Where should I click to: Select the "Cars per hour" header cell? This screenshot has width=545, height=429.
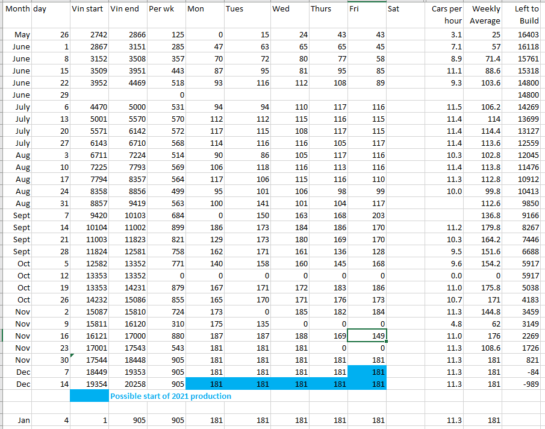[446, 15]
